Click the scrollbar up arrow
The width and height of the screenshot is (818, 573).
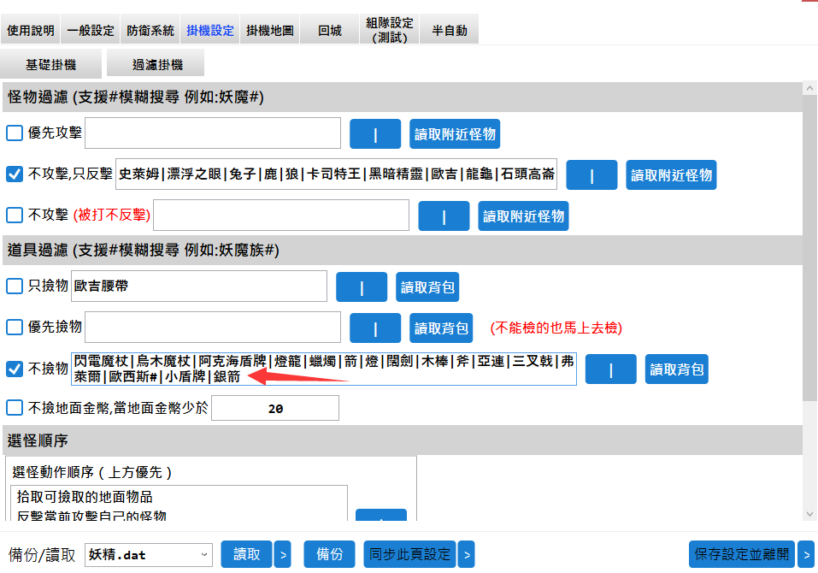tap(809, 88)
